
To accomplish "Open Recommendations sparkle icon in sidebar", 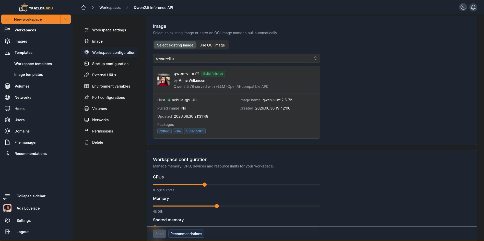I will click(x=7, y=153).
